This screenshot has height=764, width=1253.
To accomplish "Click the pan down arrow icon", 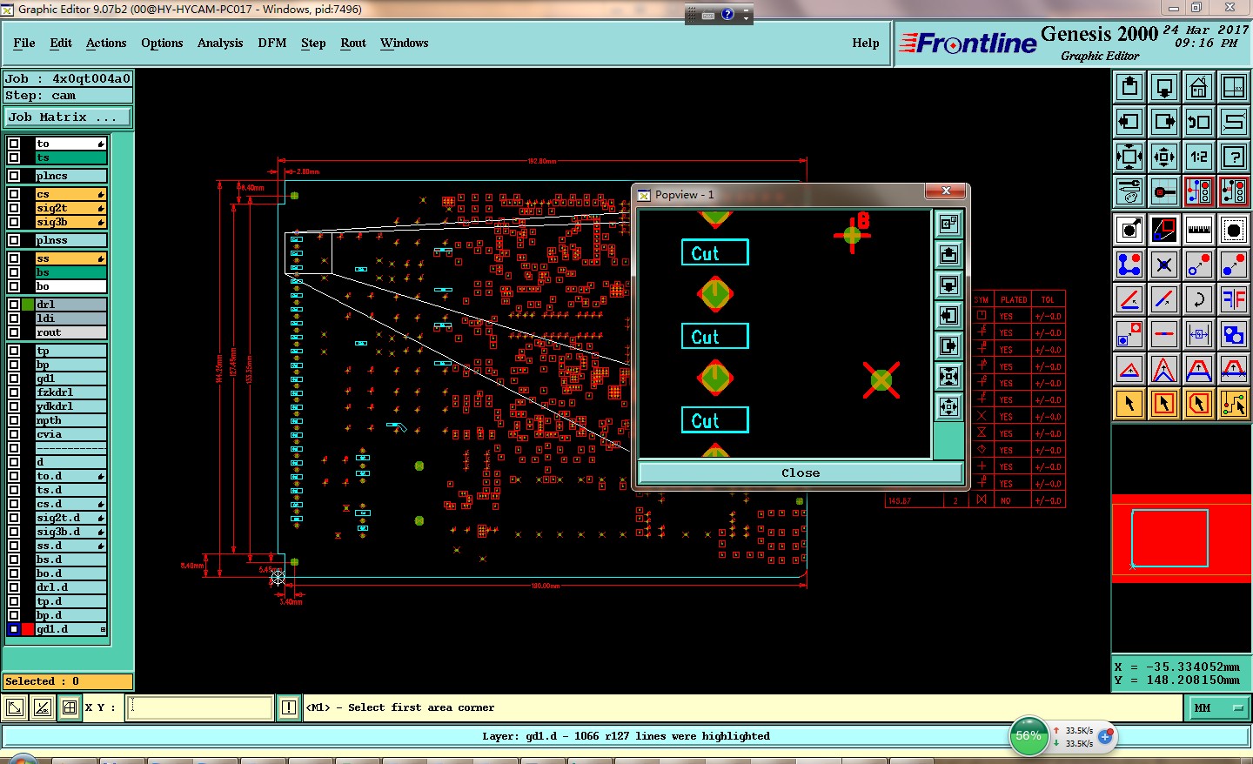I will pyautogui.click(x=1164, y=87).
